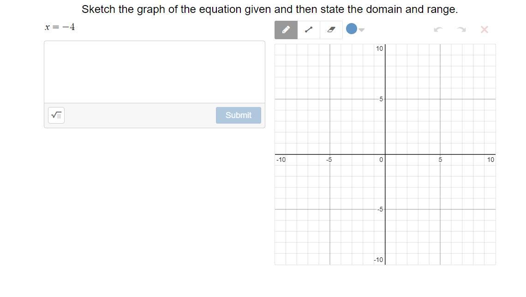Screen dimensions: 526x297
Task: Click the 5 label on the y-axis
Action: tap(381, 99)
